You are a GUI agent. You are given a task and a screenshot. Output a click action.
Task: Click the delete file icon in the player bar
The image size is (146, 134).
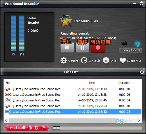[37, 128]
